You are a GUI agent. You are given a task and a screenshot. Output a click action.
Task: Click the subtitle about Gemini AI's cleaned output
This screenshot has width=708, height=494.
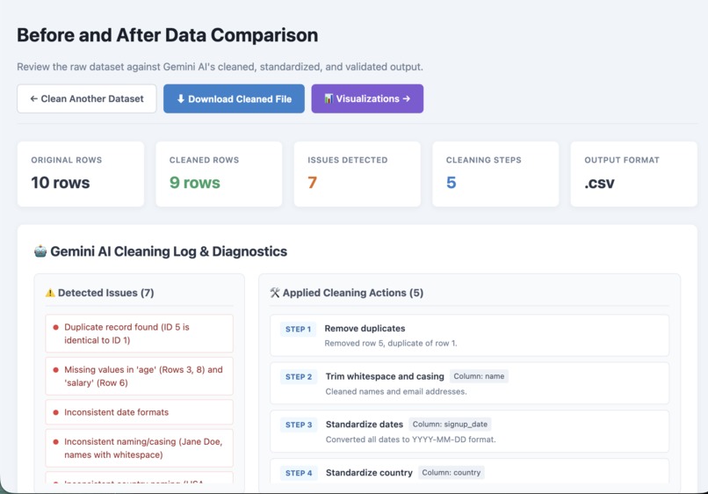[220, 67]
